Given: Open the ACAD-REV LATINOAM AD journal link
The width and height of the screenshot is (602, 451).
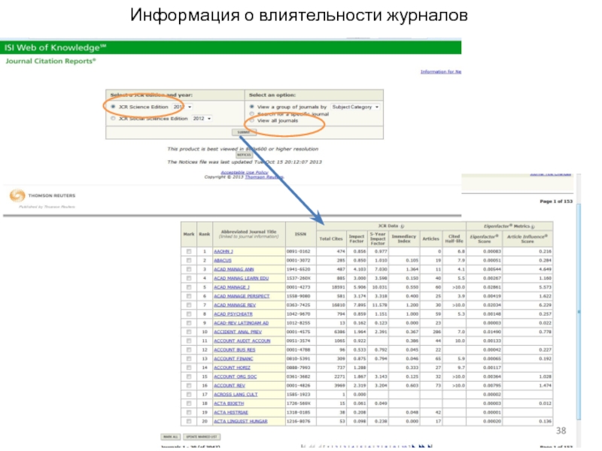Looking at the screenshot, I should point(241,323).
